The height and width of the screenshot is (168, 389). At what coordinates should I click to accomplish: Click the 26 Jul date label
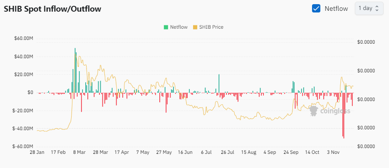tap(228, 152)
